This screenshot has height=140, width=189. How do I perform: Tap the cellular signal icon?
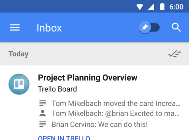[151, 7]
